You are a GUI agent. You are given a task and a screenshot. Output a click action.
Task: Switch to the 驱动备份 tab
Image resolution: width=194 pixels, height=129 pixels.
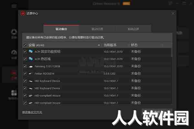coord(61,29)
